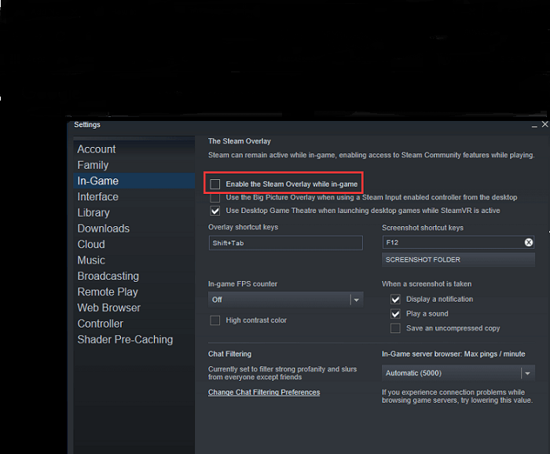Image resolution: width=550 pixels, height=454 pixels.
Task: Open the Max pings per minute dropdown
Action: (x=458, y=373)
